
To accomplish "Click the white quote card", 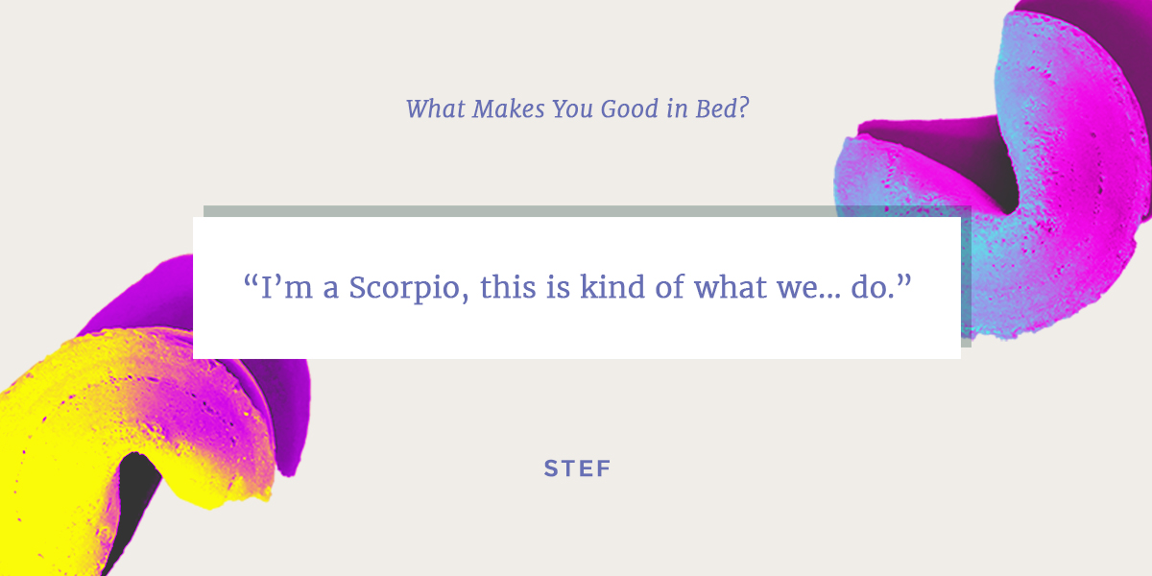I will click(577, 288).
